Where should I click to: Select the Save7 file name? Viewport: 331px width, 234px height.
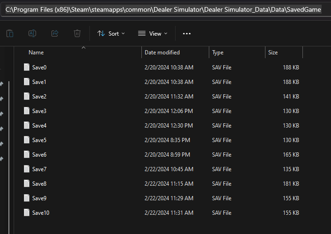(x=39, y=169)
